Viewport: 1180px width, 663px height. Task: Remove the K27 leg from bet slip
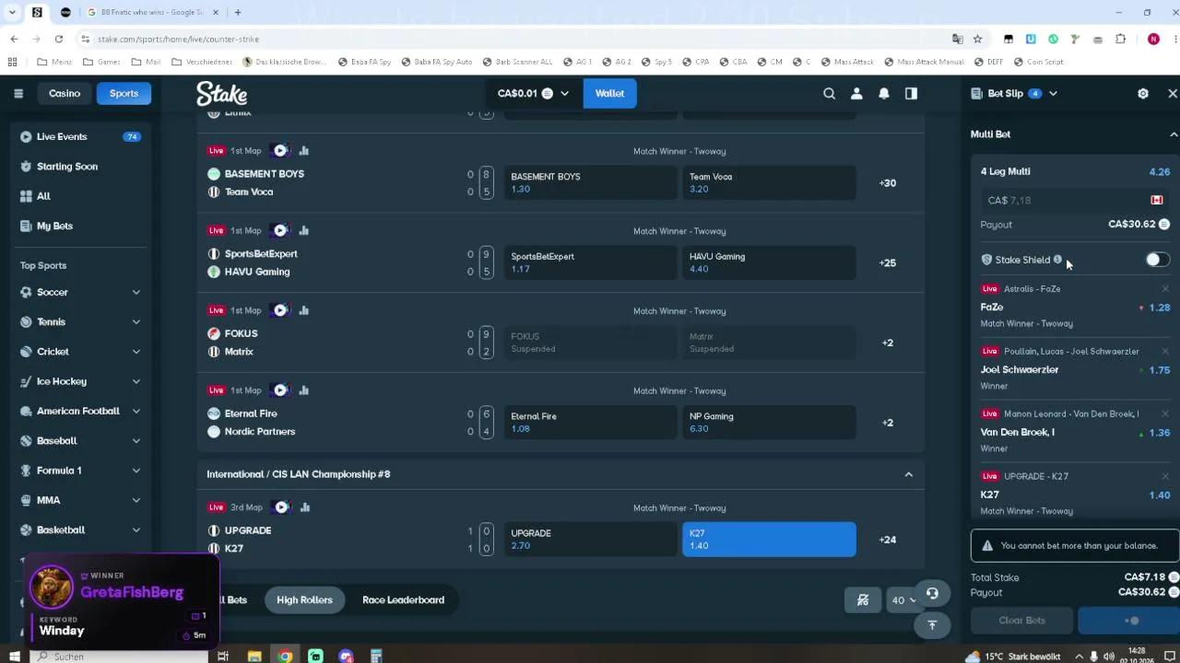pyautogui.click(x=1165, y=476)
